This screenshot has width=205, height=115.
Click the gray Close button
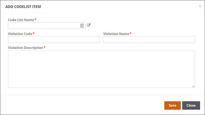pos(191,105)
